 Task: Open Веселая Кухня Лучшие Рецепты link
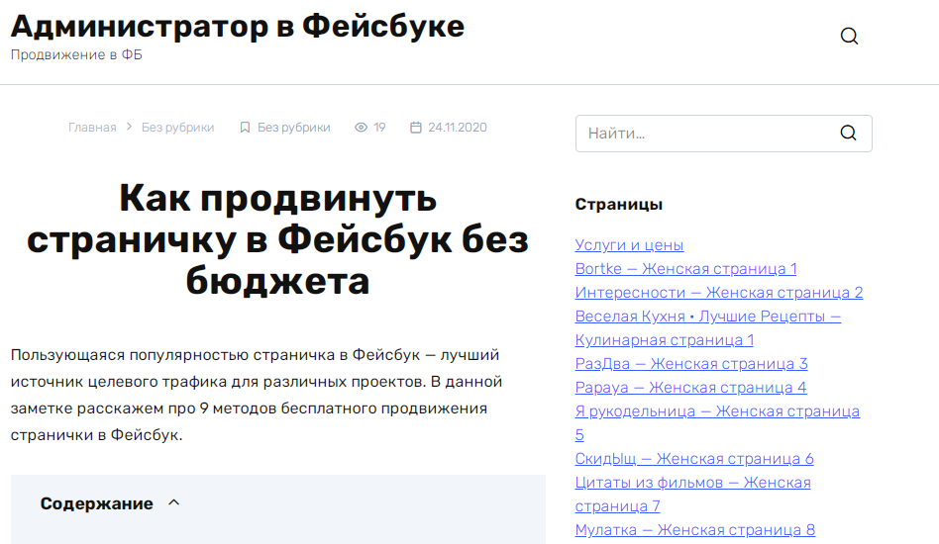tap(708, 328)
